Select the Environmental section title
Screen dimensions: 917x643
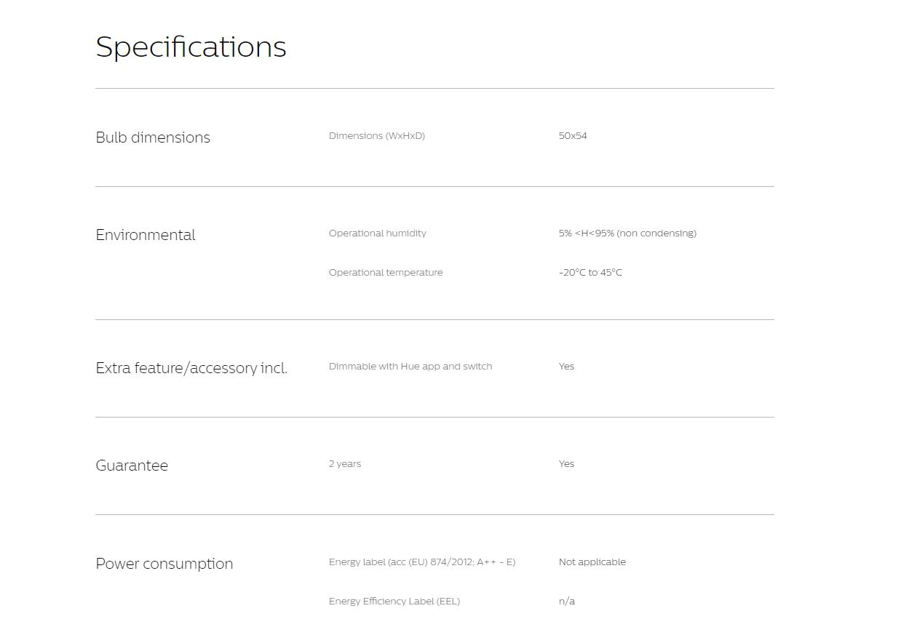pos(146,235)
